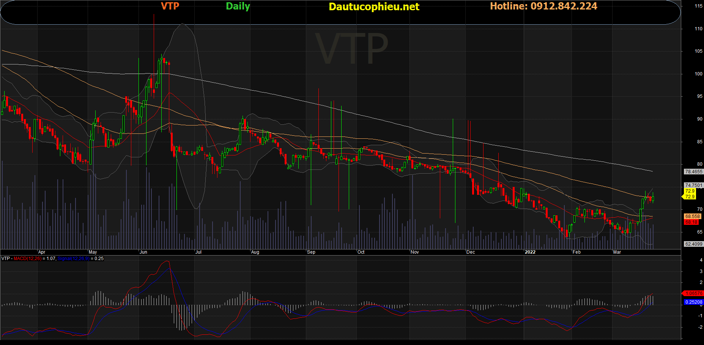Screen dimensions: 704x345
Task: Click the 4 value on MACD axis
Action: 701,260
